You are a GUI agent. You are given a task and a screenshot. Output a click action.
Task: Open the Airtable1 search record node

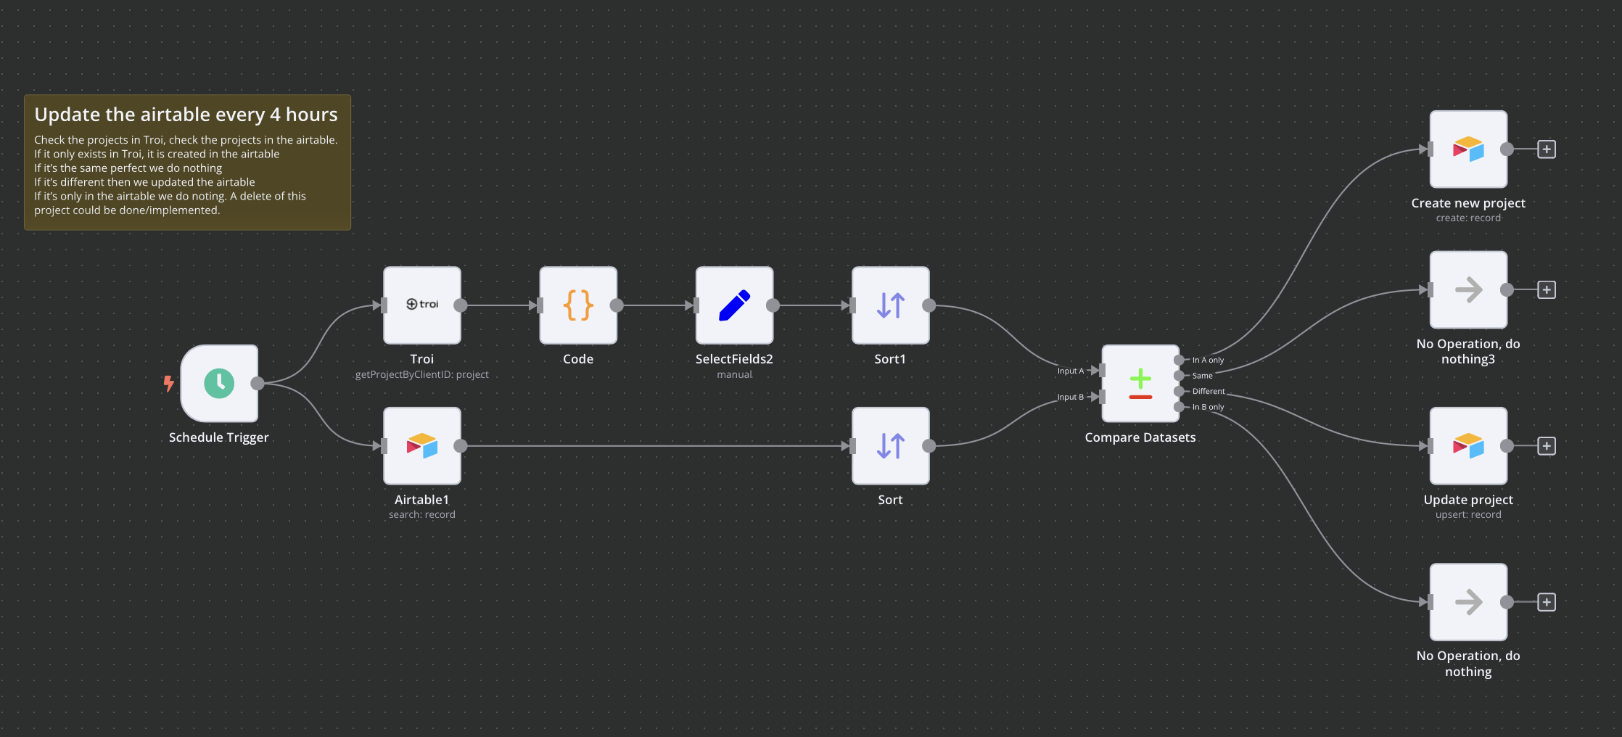pyautogui.click(x=421, y=446)
